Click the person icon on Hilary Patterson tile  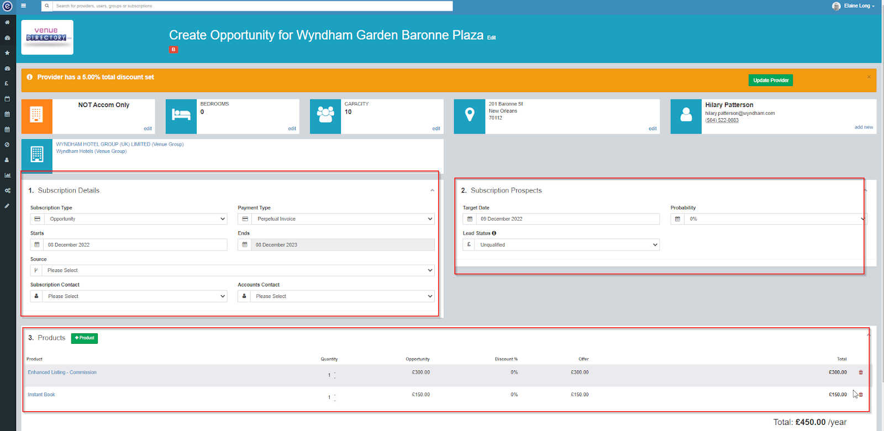click(x=686, y=116)
